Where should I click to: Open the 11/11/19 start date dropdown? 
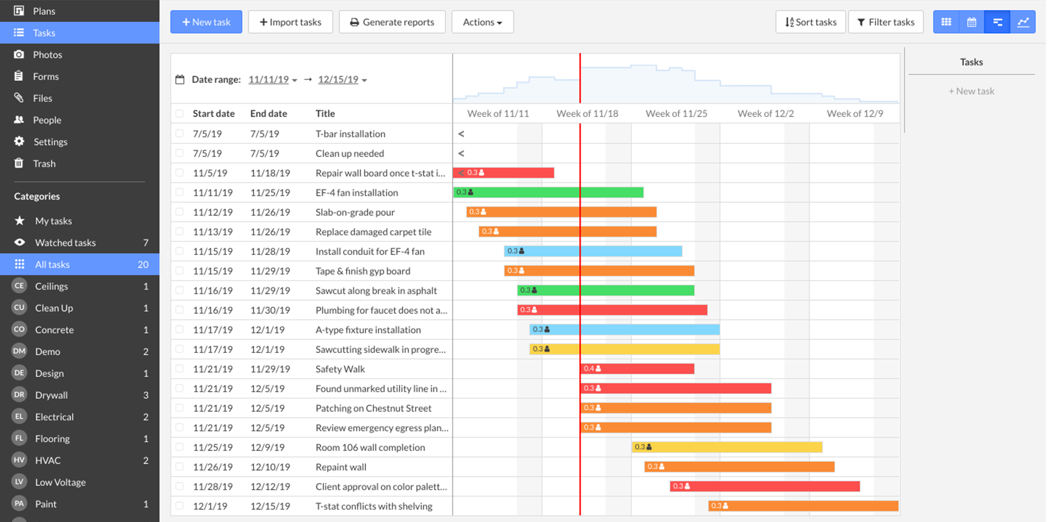coord(273,79)
